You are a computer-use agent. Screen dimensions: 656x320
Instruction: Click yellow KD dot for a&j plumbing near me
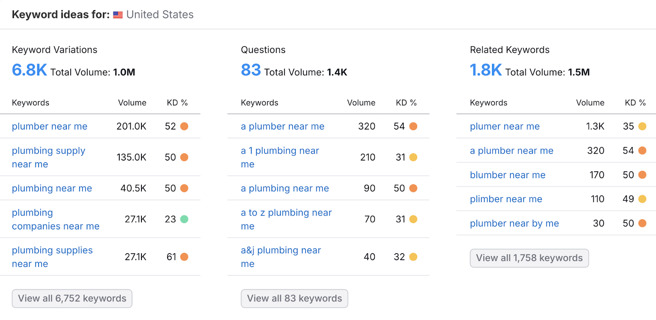[413, 257]
